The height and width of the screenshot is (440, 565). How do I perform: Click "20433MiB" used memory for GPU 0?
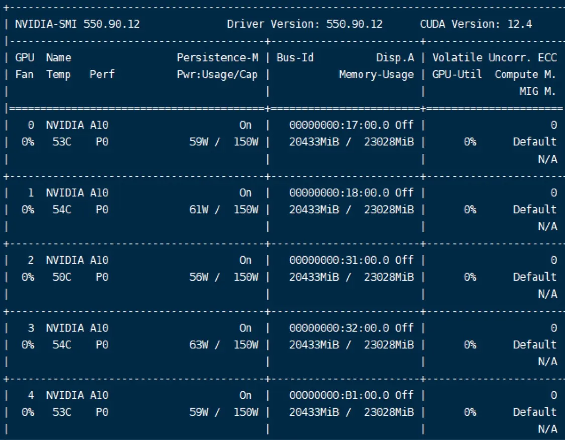(314, 142)
